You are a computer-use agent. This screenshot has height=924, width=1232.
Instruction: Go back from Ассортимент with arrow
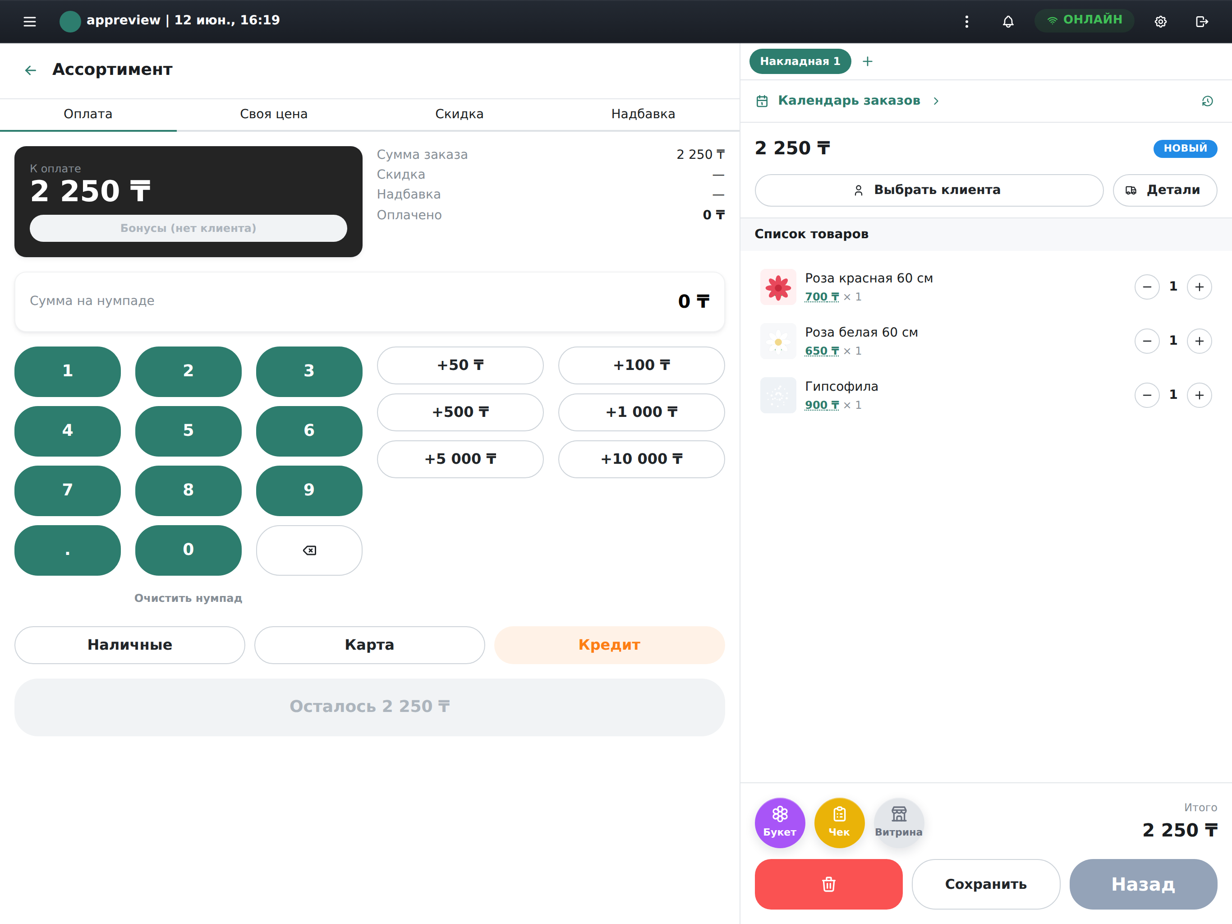[x=31, y=70]
